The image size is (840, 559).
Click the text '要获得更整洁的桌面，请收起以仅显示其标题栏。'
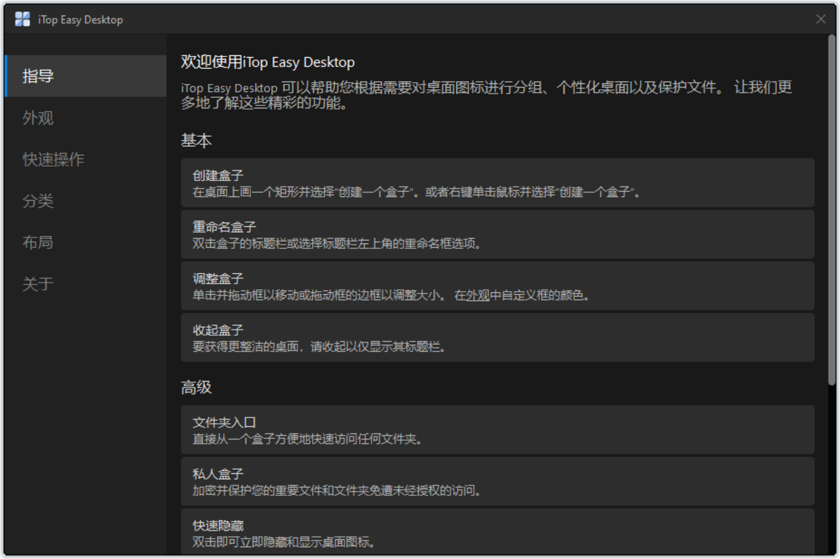click(x=319, y=347)
